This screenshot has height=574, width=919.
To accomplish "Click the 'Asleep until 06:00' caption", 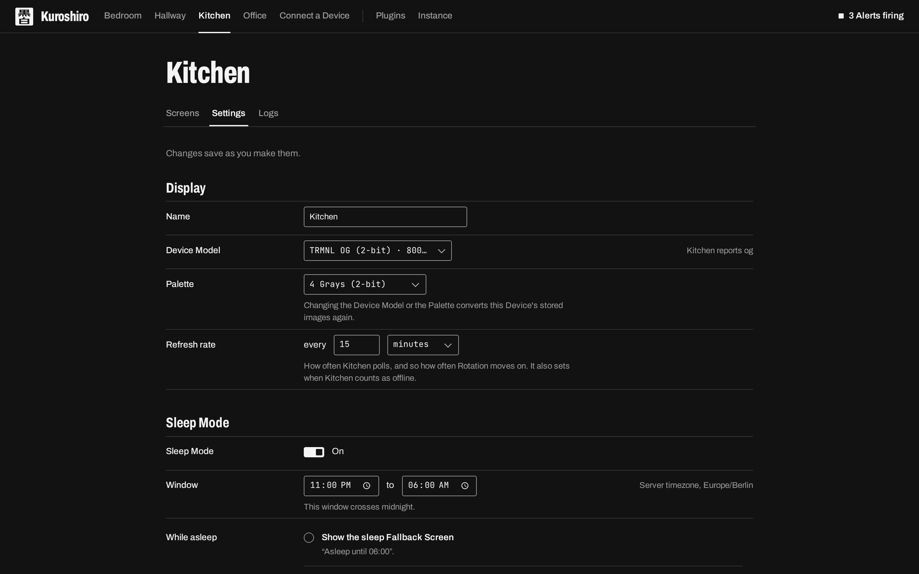I will point(358,552).
